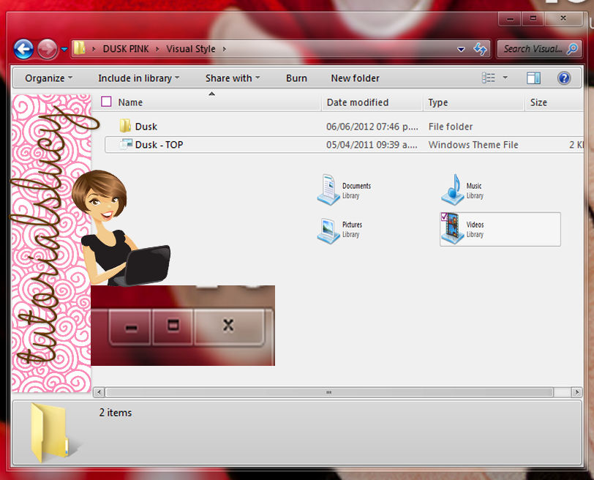Toggle the select-all checkbox beside Name

[107, 102]
